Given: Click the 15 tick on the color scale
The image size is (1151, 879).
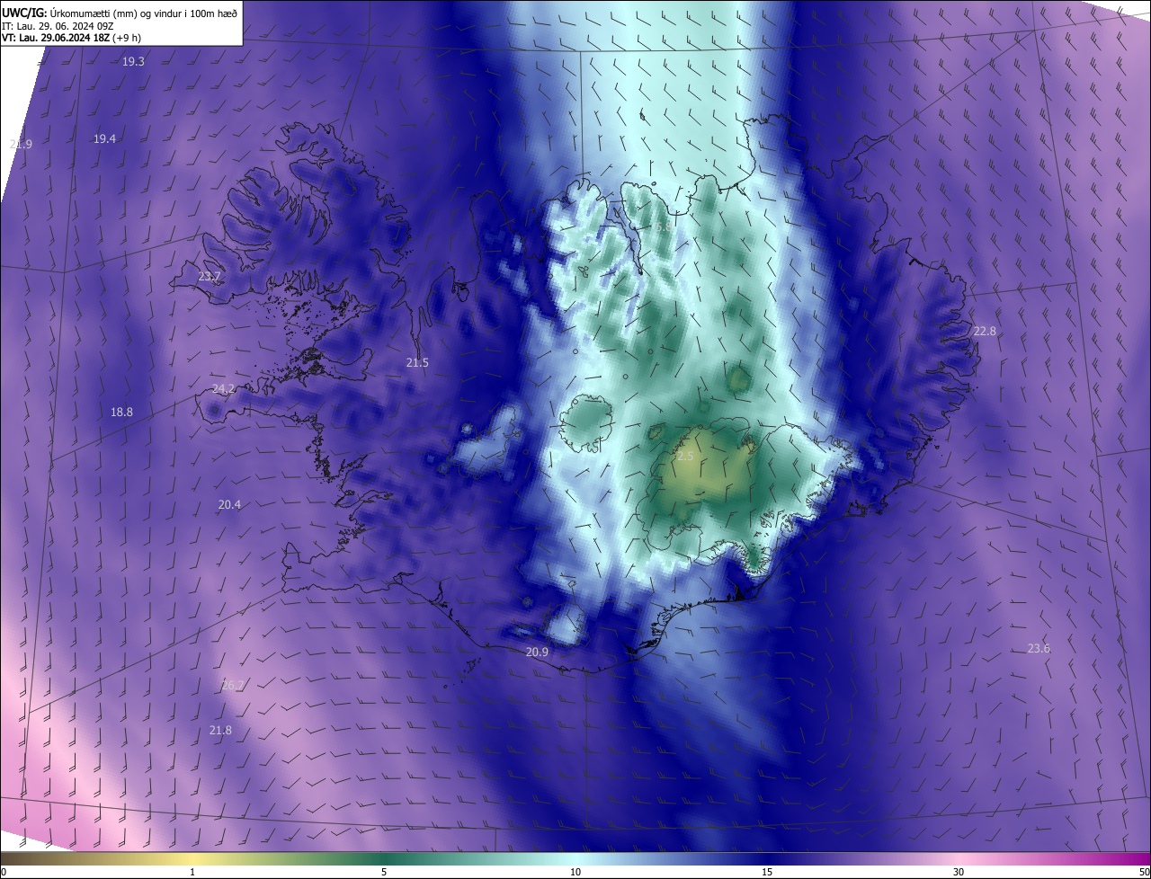Looking at the screenshot, I should click(x=767, y=872).
